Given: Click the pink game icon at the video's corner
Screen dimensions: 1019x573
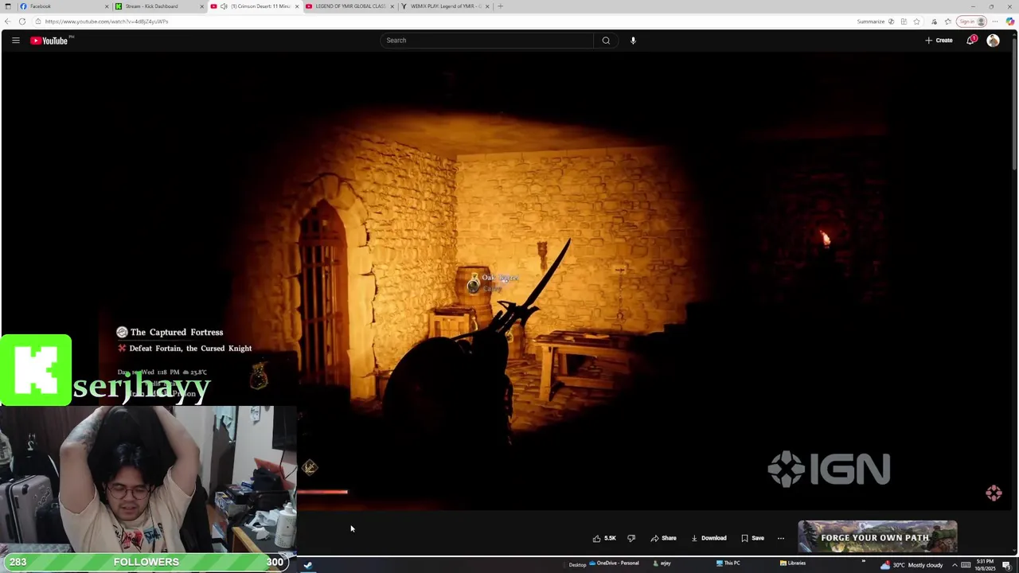Looking at the screenshot, I should tap(994, 493).
